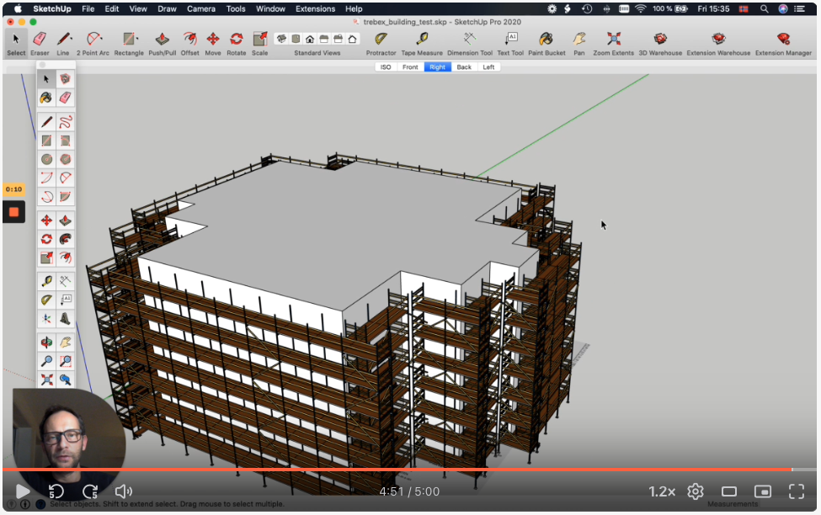The height and width of the screenshot is (515, 821).
Task: Activate the Orbit tool in the floating palette
Action: 46,342
